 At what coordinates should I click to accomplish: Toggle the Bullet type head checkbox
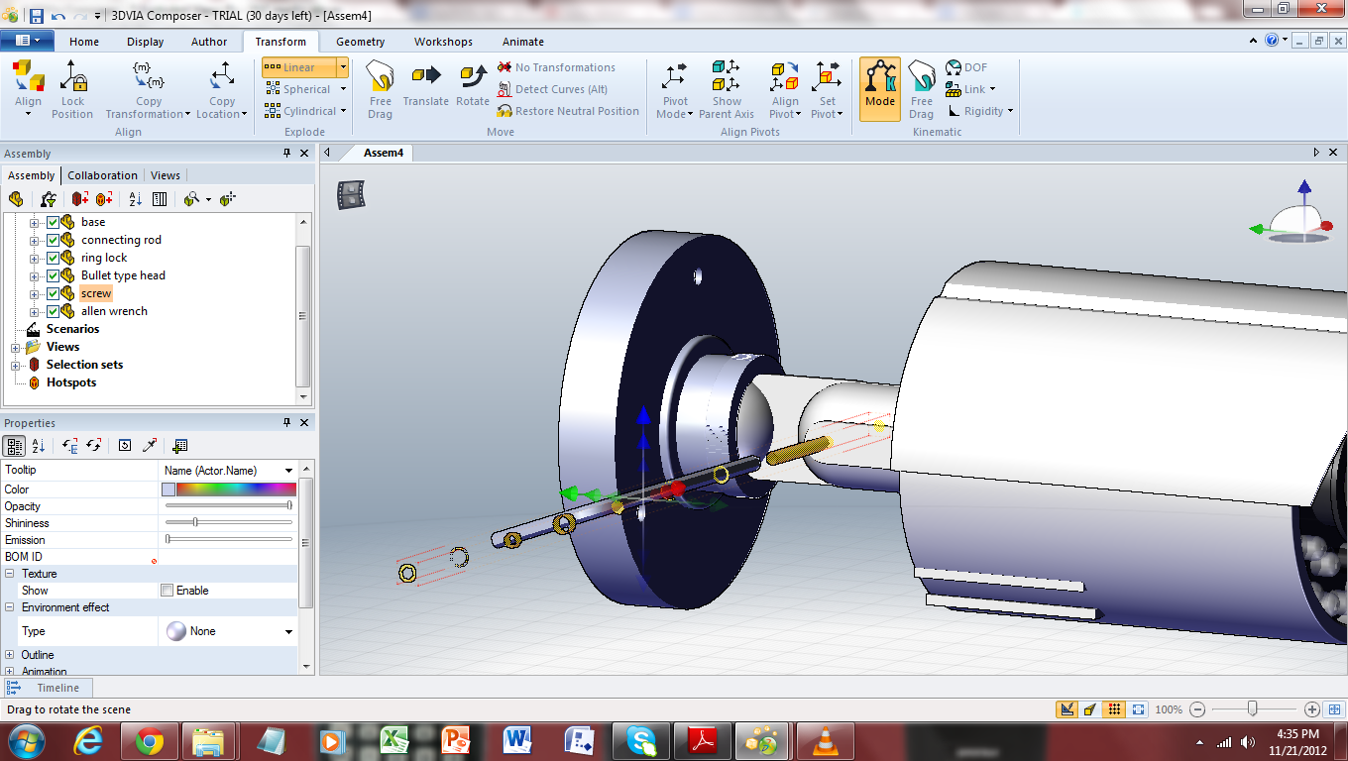tap(54, 275)
